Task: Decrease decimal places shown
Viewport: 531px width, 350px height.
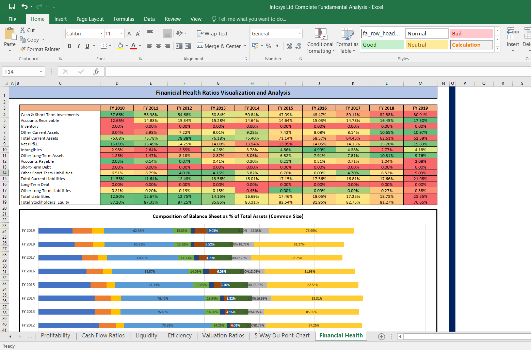Action: [298, 46]
